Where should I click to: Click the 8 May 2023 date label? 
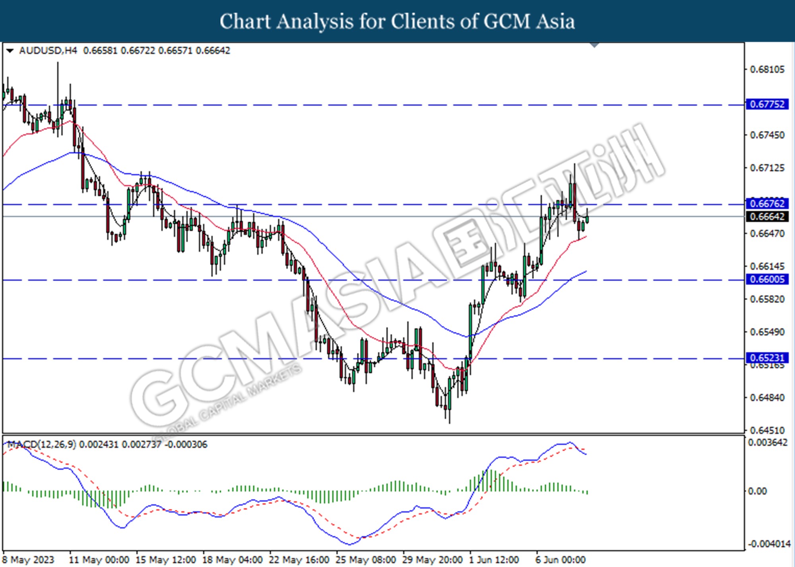[28, 560]
